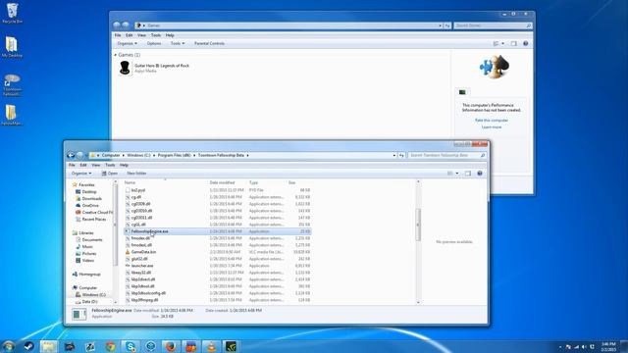Open address bar history dropdown in the Toontown window
The height and width of the screenshot is (353, 628).
click(x=394, y=155)
